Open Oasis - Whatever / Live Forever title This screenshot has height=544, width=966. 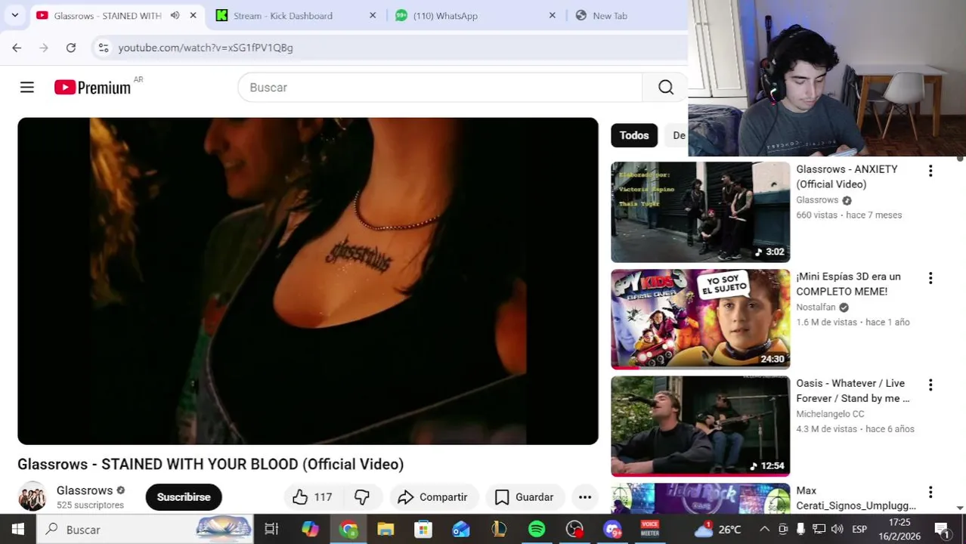click(x=853, y=391)
